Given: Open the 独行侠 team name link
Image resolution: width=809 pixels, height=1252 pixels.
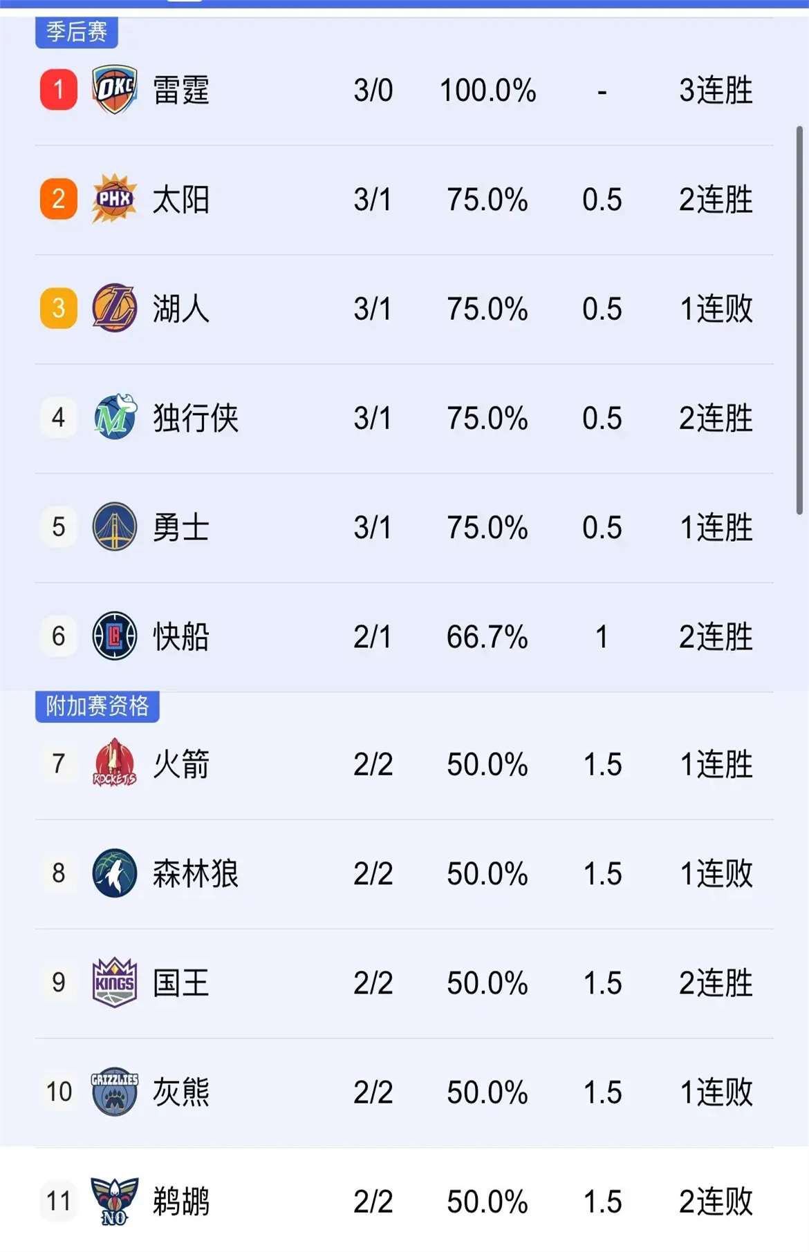Looking at the screenshot, I should point(196,418).
